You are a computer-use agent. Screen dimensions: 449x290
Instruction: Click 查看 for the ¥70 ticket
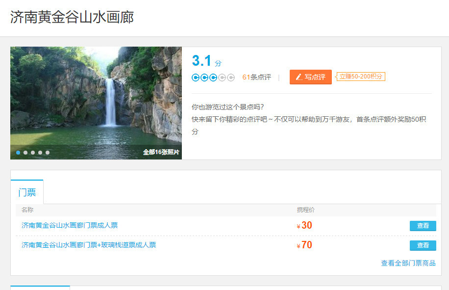coord(423,245)
